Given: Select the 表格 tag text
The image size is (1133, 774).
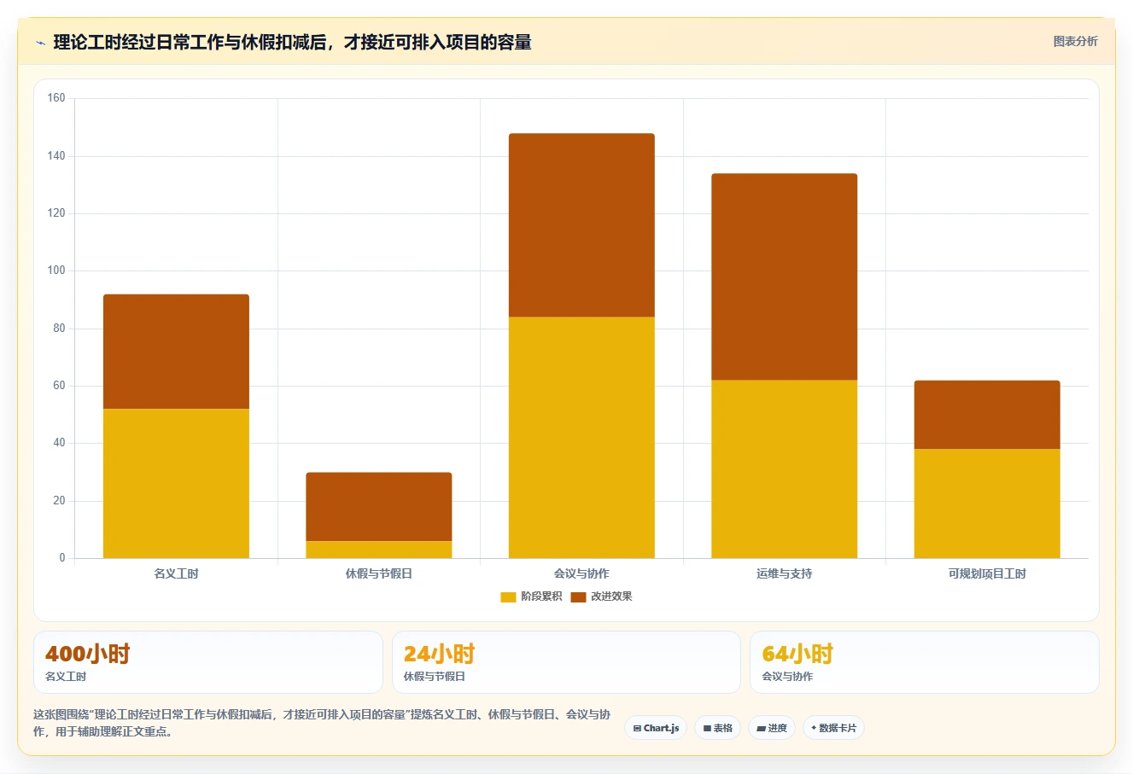Looking at the screenshot, I should [x=723, y=728].
